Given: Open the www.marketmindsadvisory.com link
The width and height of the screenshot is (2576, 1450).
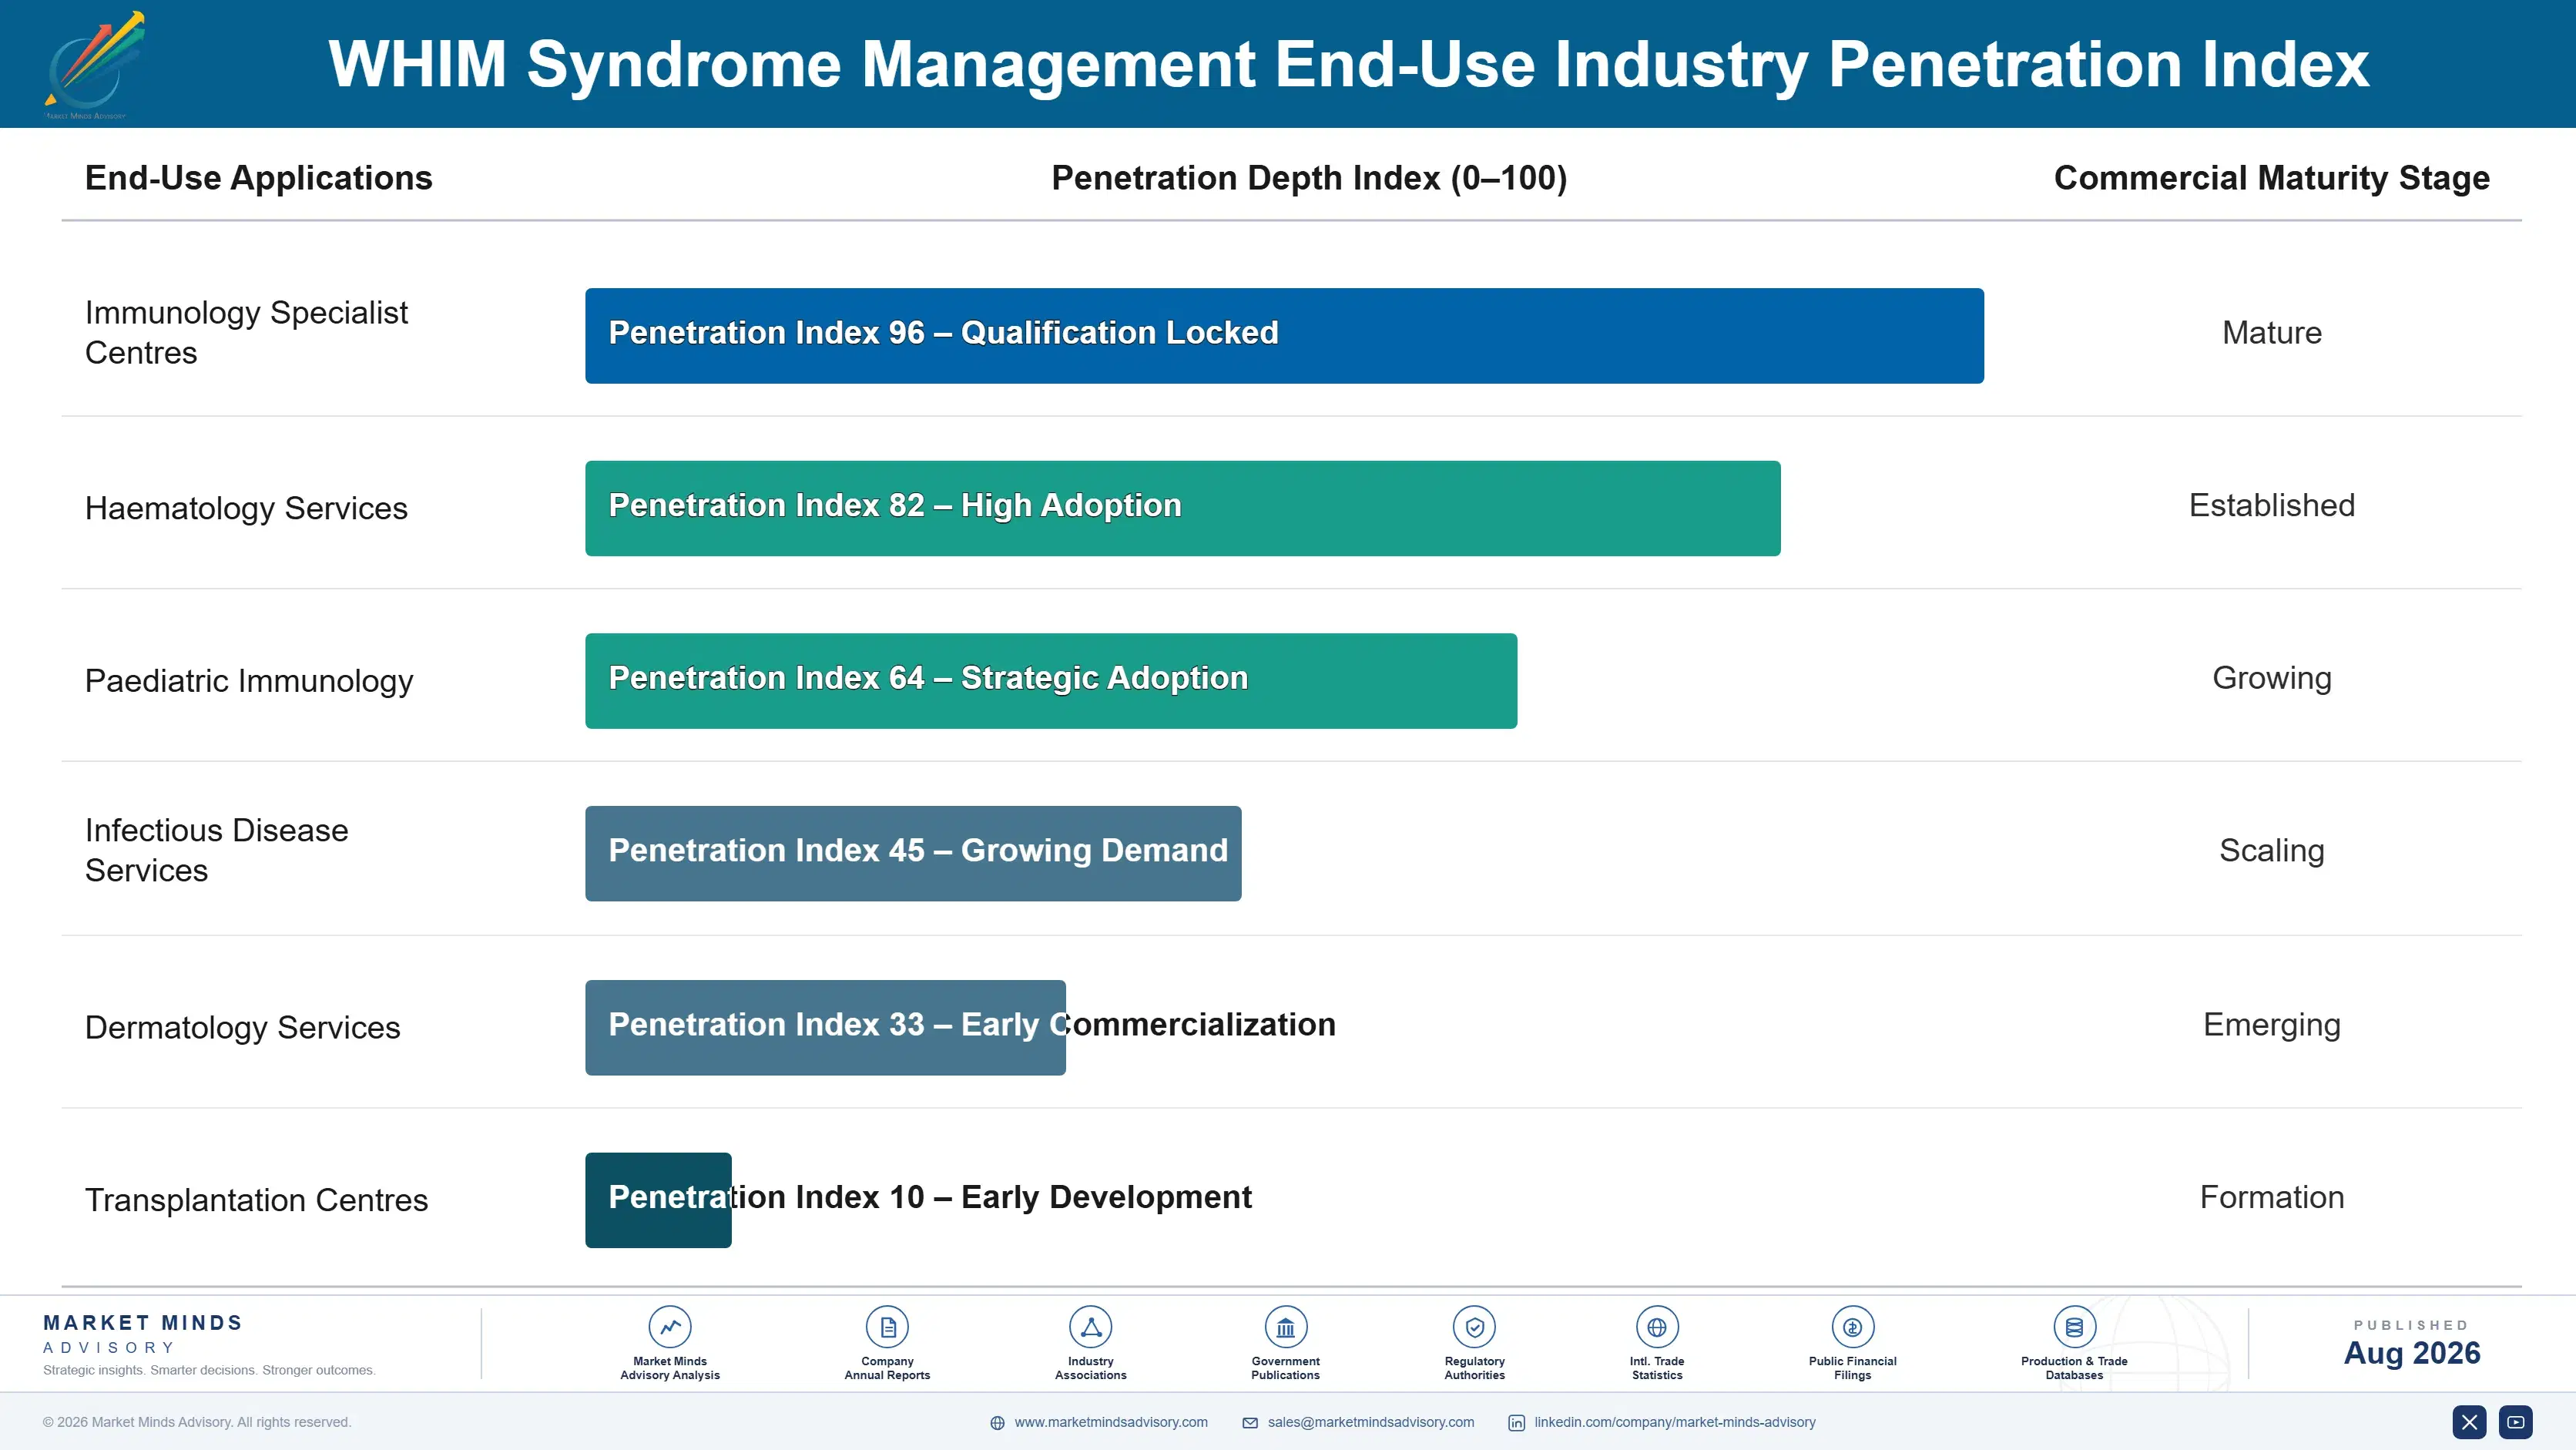Looking at the screenshot, I should point(1111,1422).
